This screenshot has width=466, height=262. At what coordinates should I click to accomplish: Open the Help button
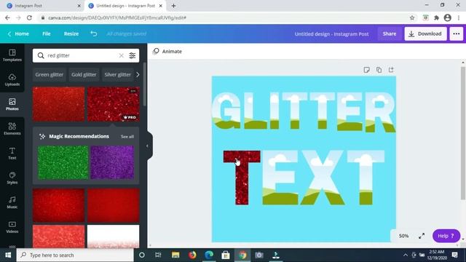coord(446,236)
